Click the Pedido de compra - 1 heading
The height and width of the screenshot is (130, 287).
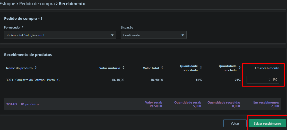point(23,18)
